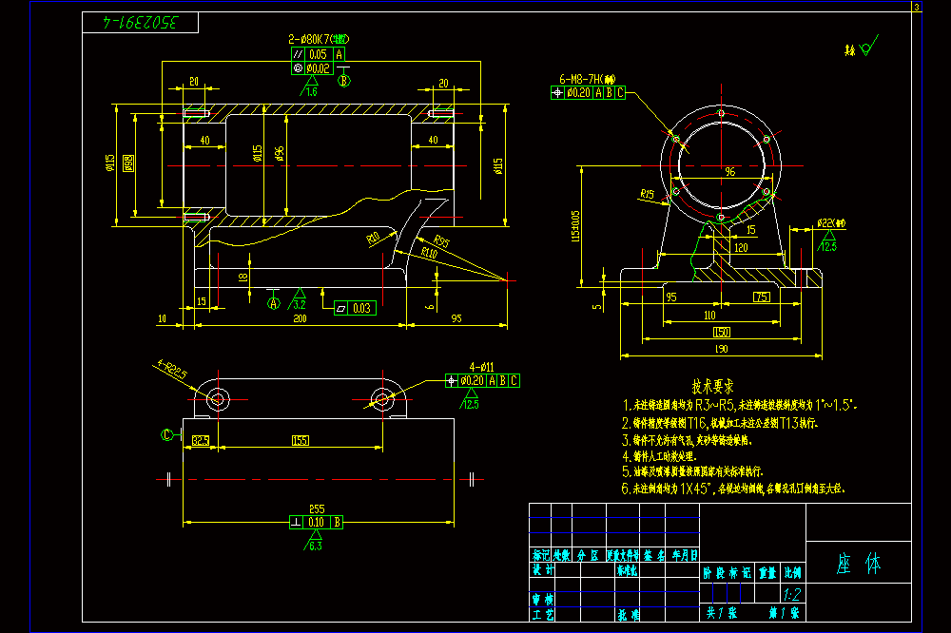The height and width of the screenshot is (633, 951).
Task: Select the 255 overall length dimension
Action: pyautogui.click(x=317, y=508)
